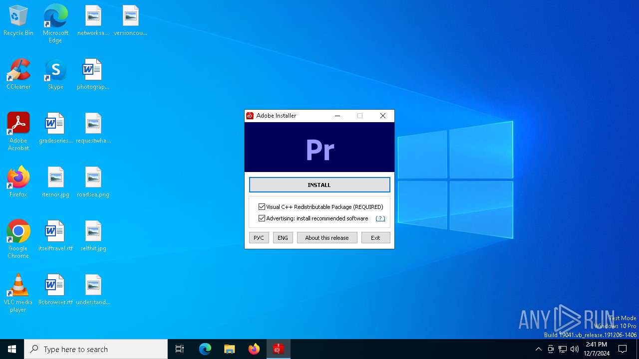The image size is (639, 359).
Task: Select roadsea.png file on desktop
Action: coord(93,182)
